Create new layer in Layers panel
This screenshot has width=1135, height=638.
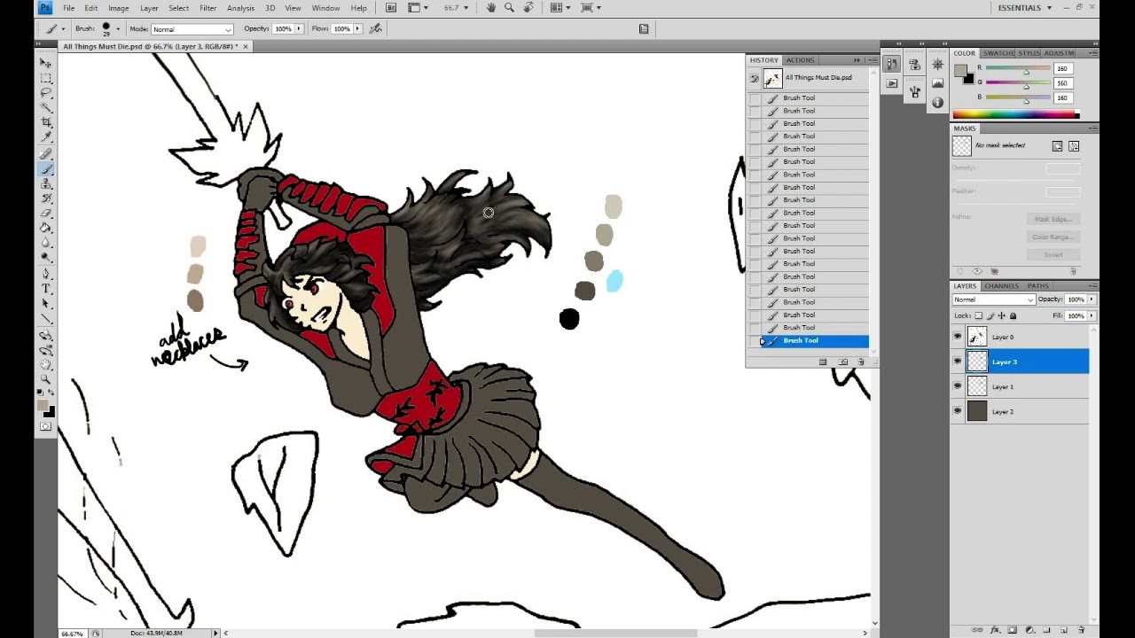[1064, 630]
